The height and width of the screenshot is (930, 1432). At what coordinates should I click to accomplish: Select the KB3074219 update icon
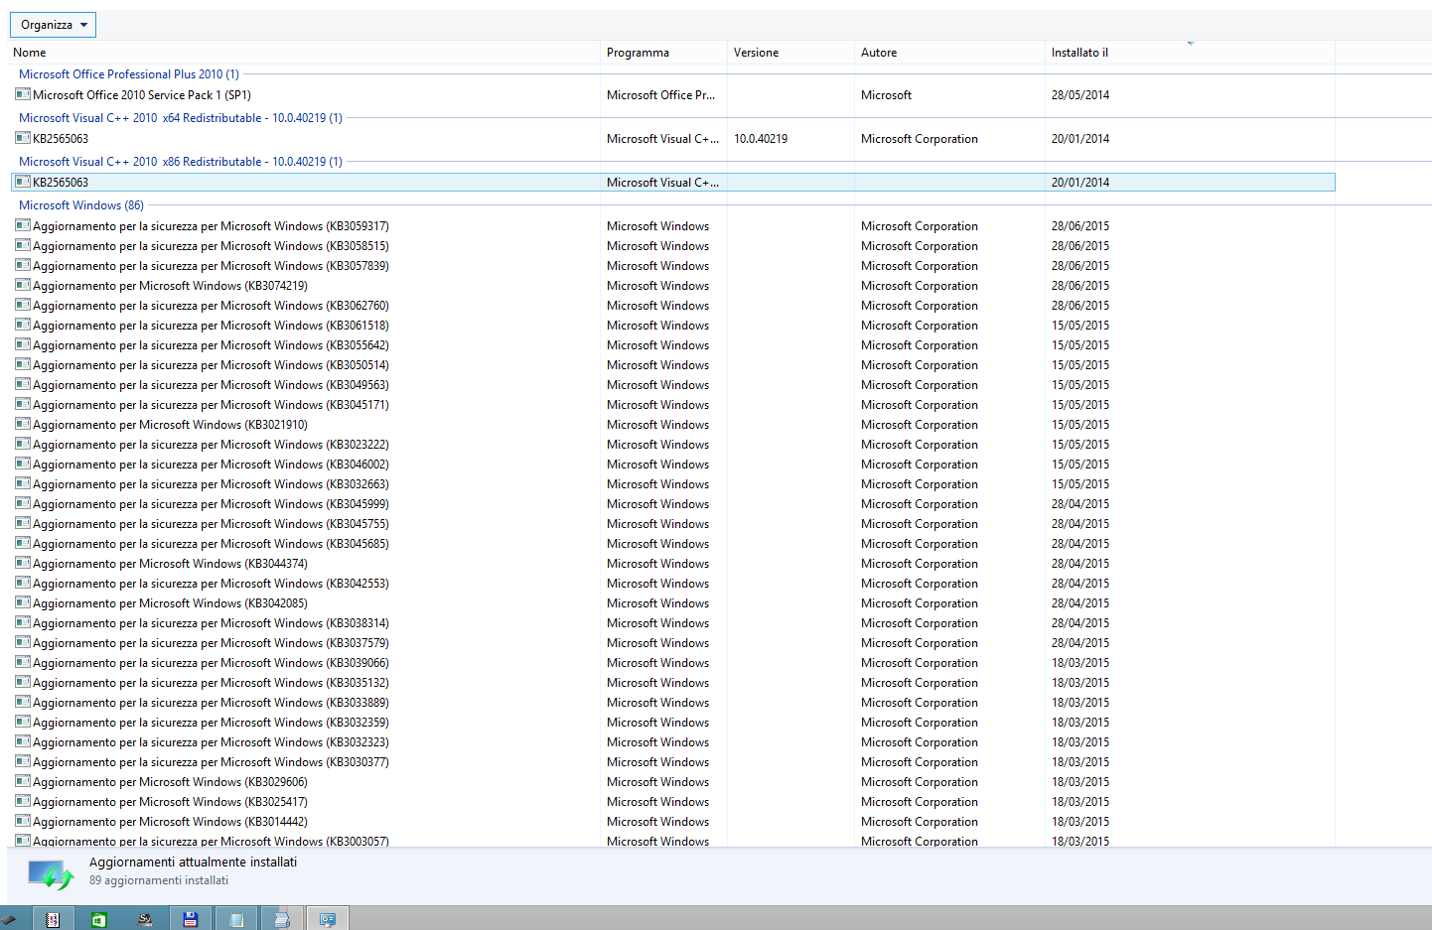pos(23,285)
